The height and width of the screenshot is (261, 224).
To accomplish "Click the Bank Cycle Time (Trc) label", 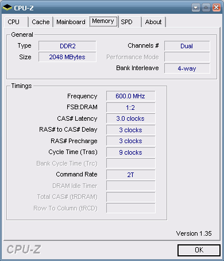I will coord(67,163).
